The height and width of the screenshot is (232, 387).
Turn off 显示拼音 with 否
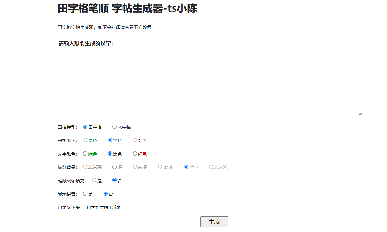(105, 194)
